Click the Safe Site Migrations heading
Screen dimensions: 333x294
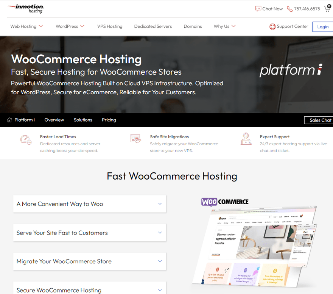pyautogui.click(x=169, y=137)
